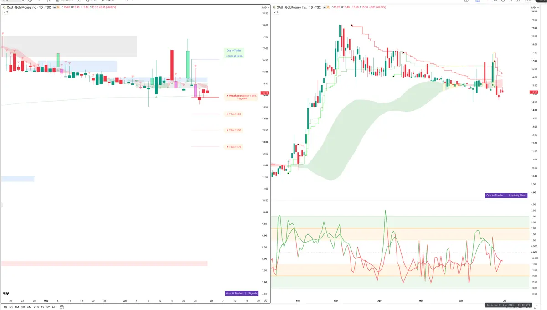
Task: Select the 3M time range
Action: tap(23, 307)
